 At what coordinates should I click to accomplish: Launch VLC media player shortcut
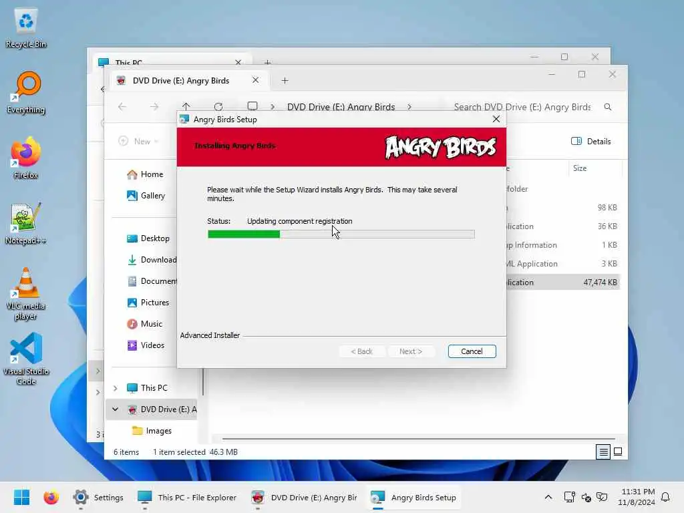(26, 294)
